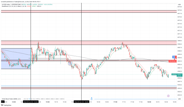Viewport: 184px width, 107px height.
Task: Click the Wed 26 Jul '23 14:30 time label
Action: (31, 102)
